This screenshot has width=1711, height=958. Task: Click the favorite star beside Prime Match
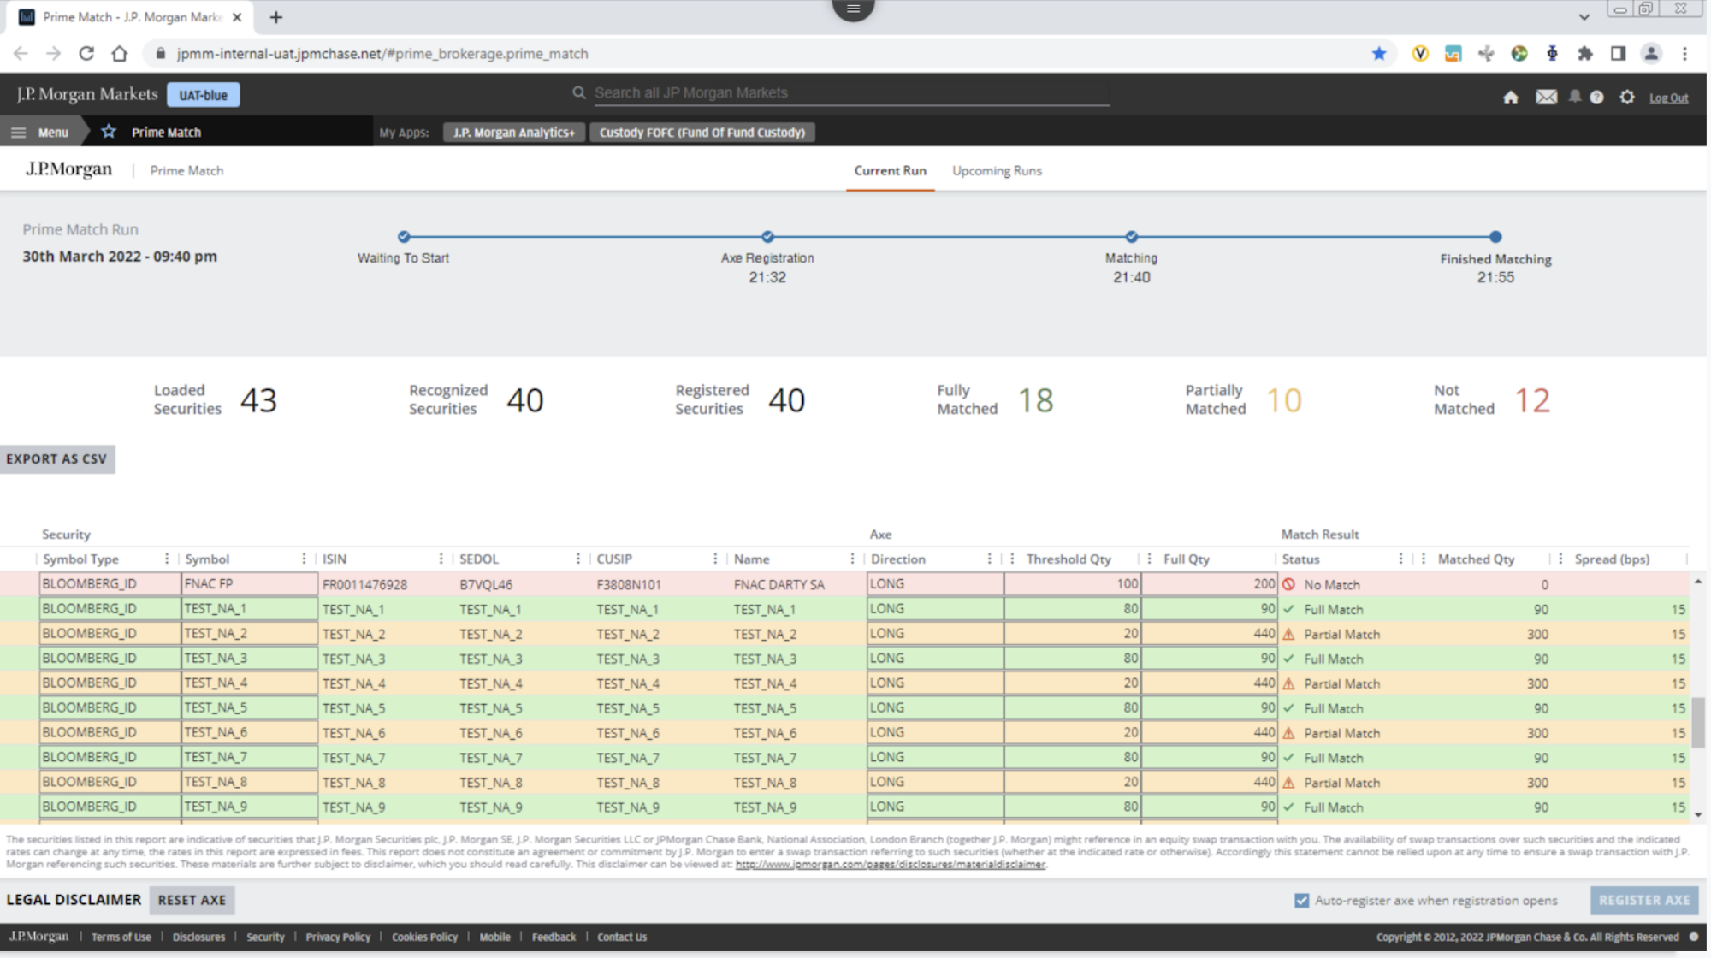[x=109, y=132]
